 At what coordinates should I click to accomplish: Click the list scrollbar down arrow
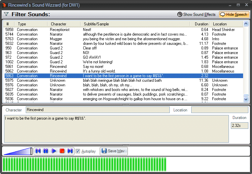pos(246,100)
